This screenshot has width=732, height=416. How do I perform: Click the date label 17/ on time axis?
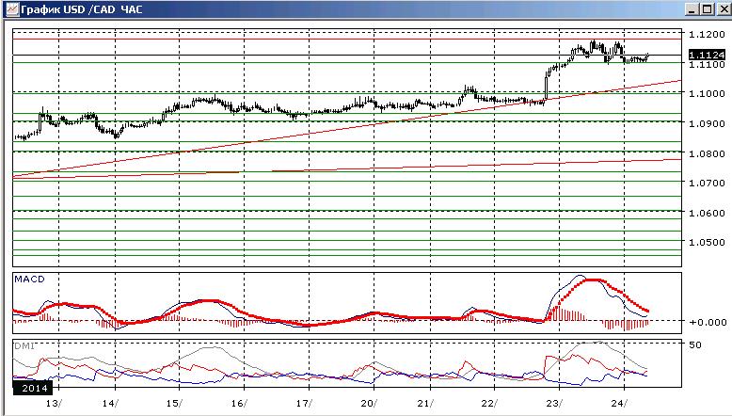[x=305, y=404]
